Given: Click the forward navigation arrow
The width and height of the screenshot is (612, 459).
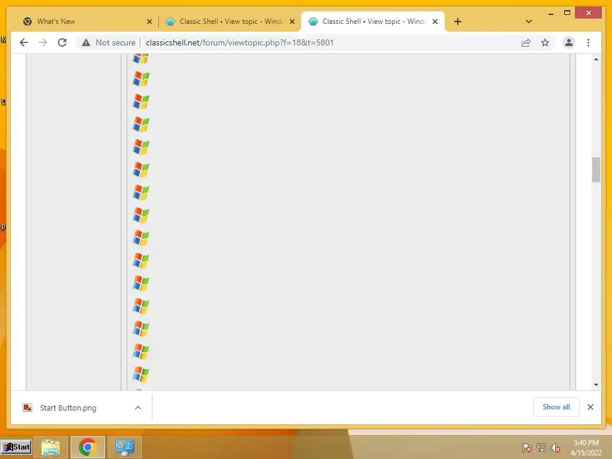Looking at the screenshot, I should pyautogui.click(x=43, y=42).
